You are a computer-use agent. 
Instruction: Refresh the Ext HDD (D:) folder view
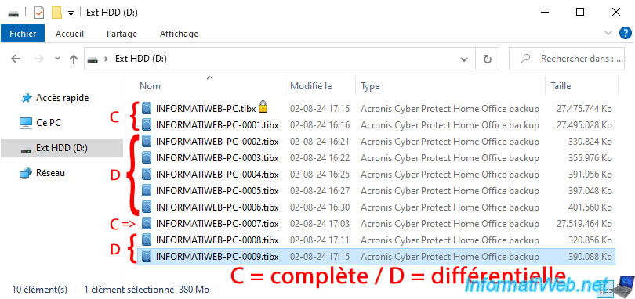point(488,59)
